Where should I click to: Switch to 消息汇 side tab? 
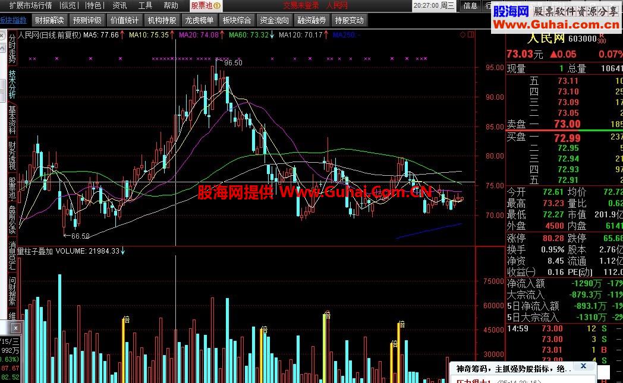(12, 255)
